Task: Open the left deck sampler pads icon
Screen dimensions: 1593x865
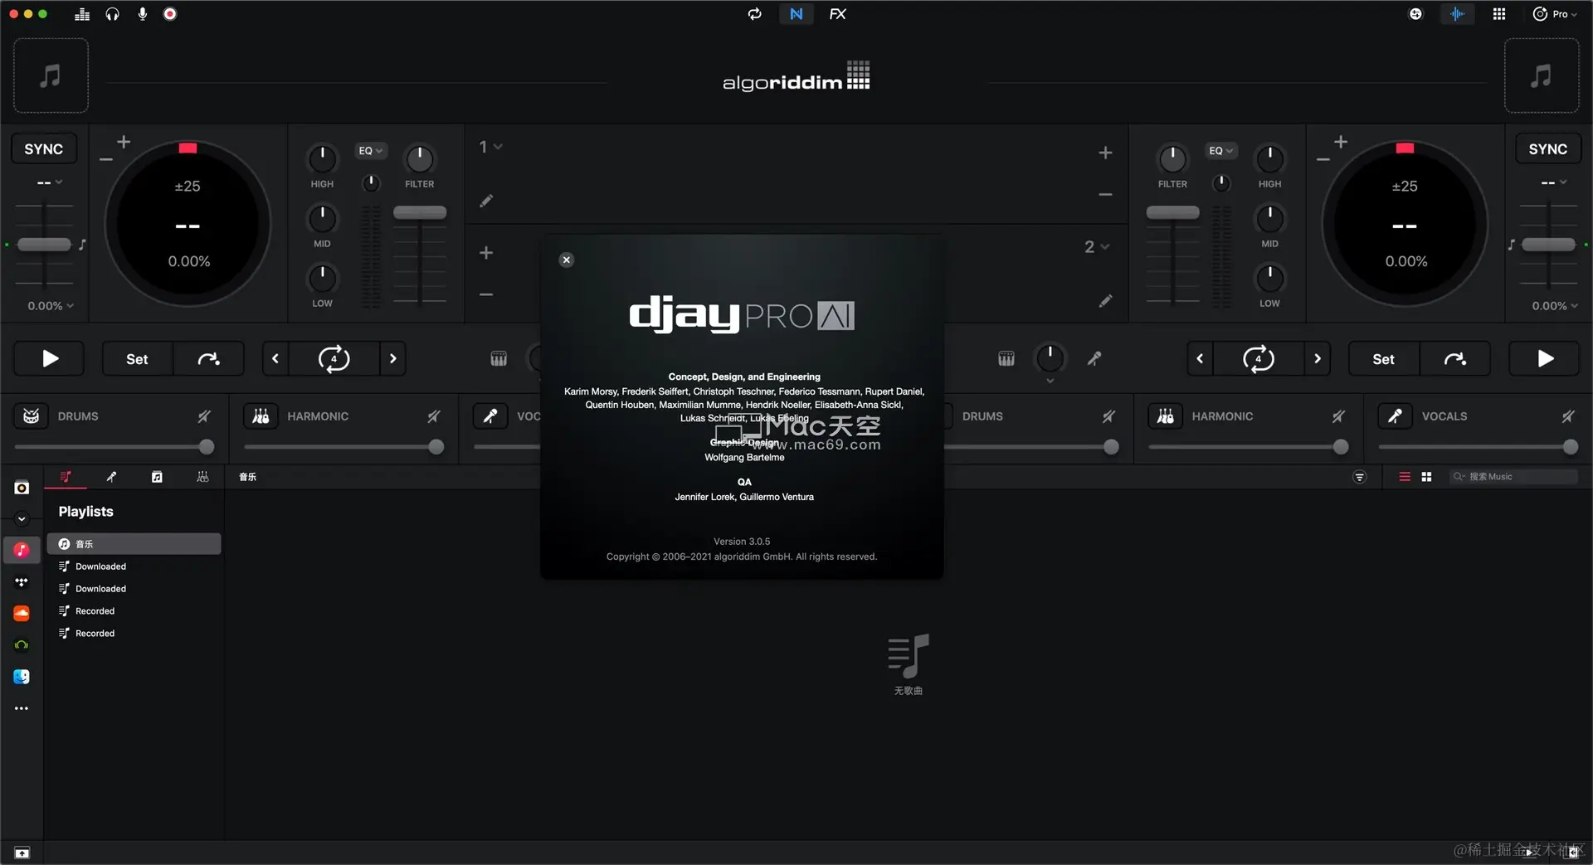Action: [x=499, y=359]
